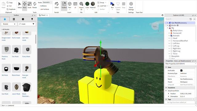Collapse the Data properties section

click(166, 67)
